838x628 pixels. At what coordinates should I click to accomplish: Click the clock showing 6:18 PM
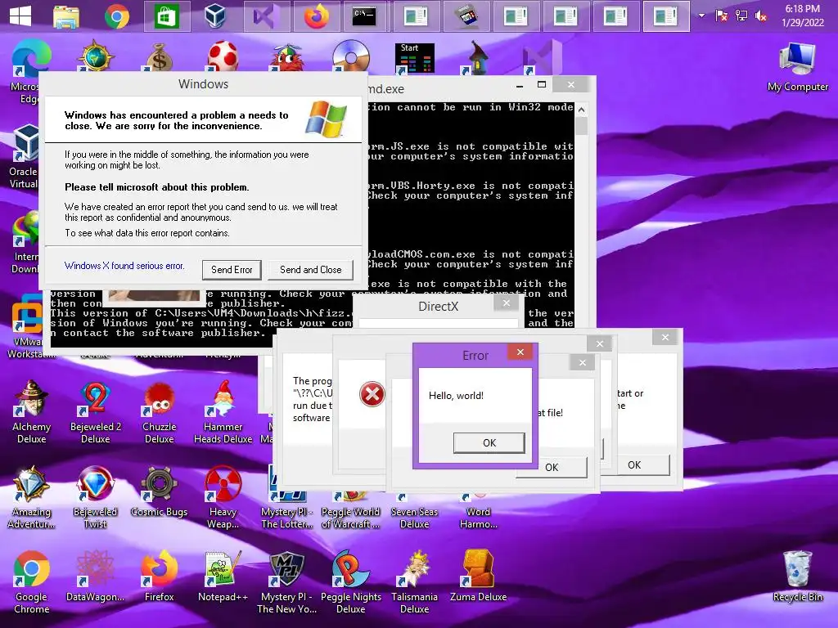tap(802, 16)
